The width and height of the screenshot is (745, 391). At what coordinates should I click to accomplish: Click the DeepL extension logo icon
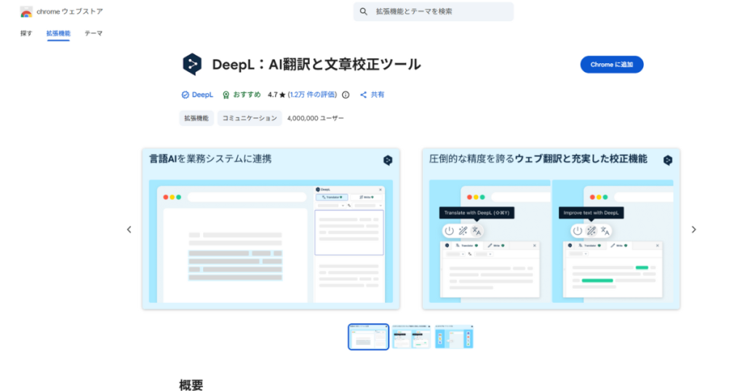point(191,64)
